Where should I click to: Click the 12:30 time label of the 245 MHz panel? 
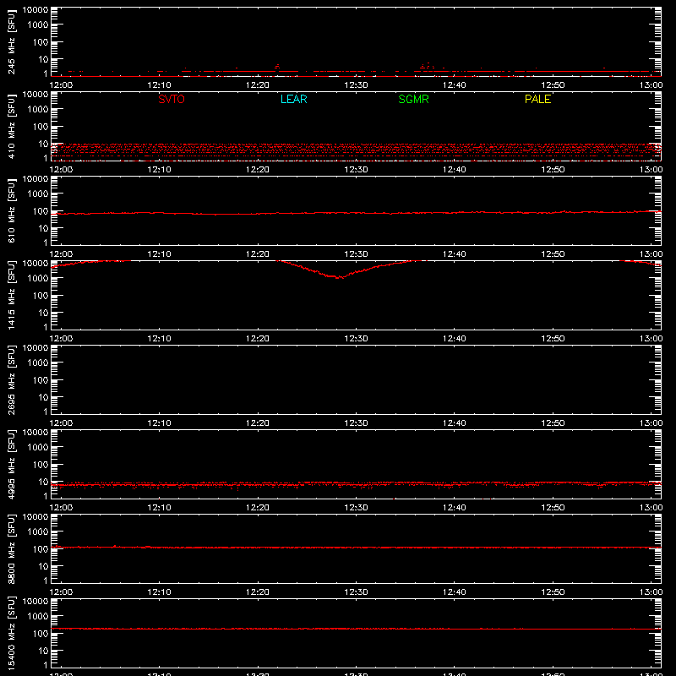click(x=356, y=85)
